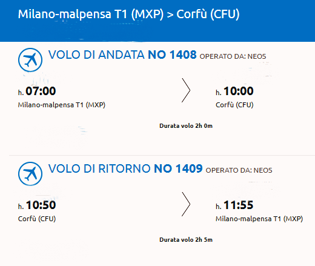Viewport: 315px width, 266px height.
Task: Click the outbound flight airplane icon
Action: [30, 60]
